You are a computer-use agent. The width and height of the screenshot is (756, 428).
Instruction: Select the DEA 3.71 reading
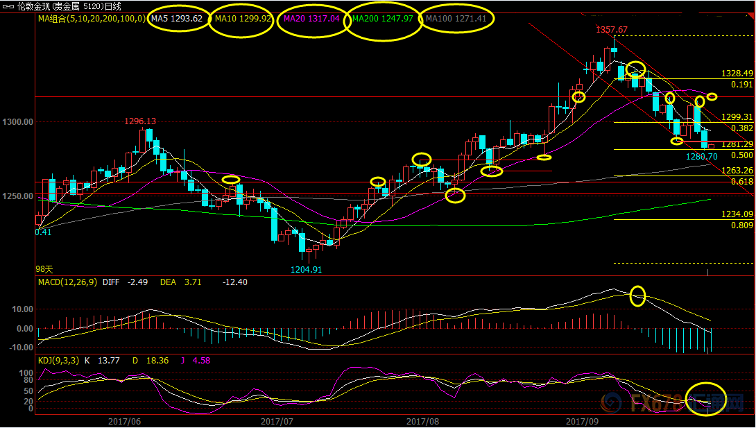180,282
